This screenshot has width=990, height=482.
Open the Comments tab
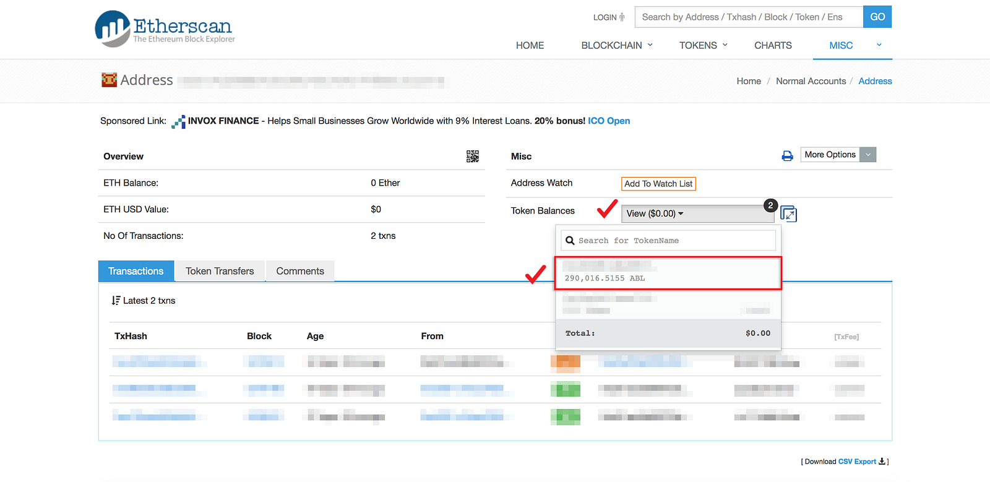click(300, 271)
